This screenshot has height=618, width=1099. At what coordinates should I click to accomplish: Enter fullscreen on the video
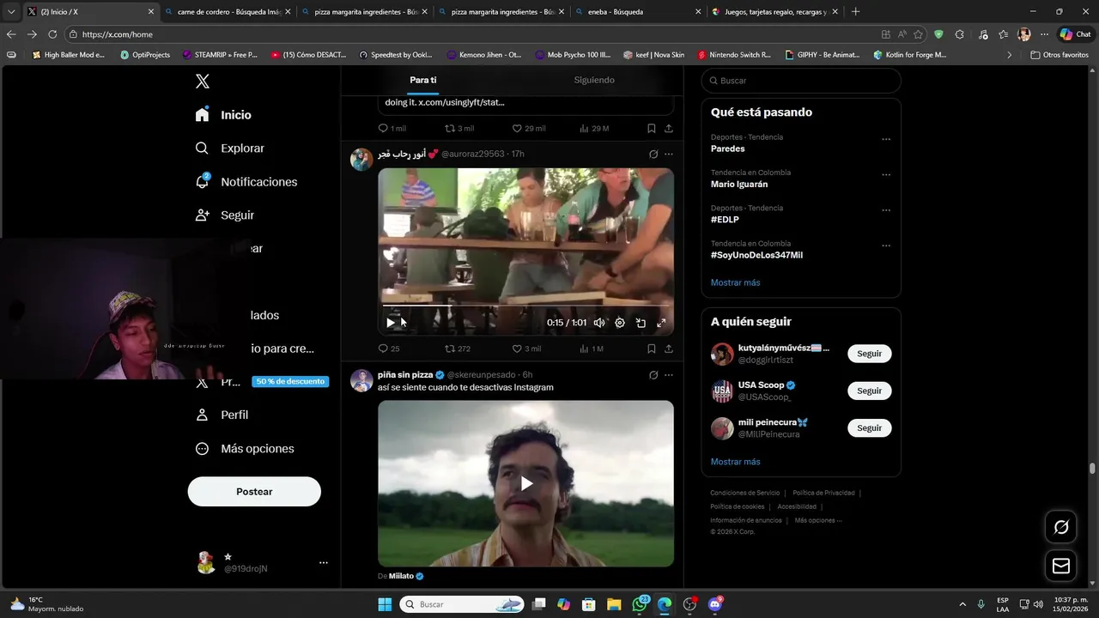point(661,323)
